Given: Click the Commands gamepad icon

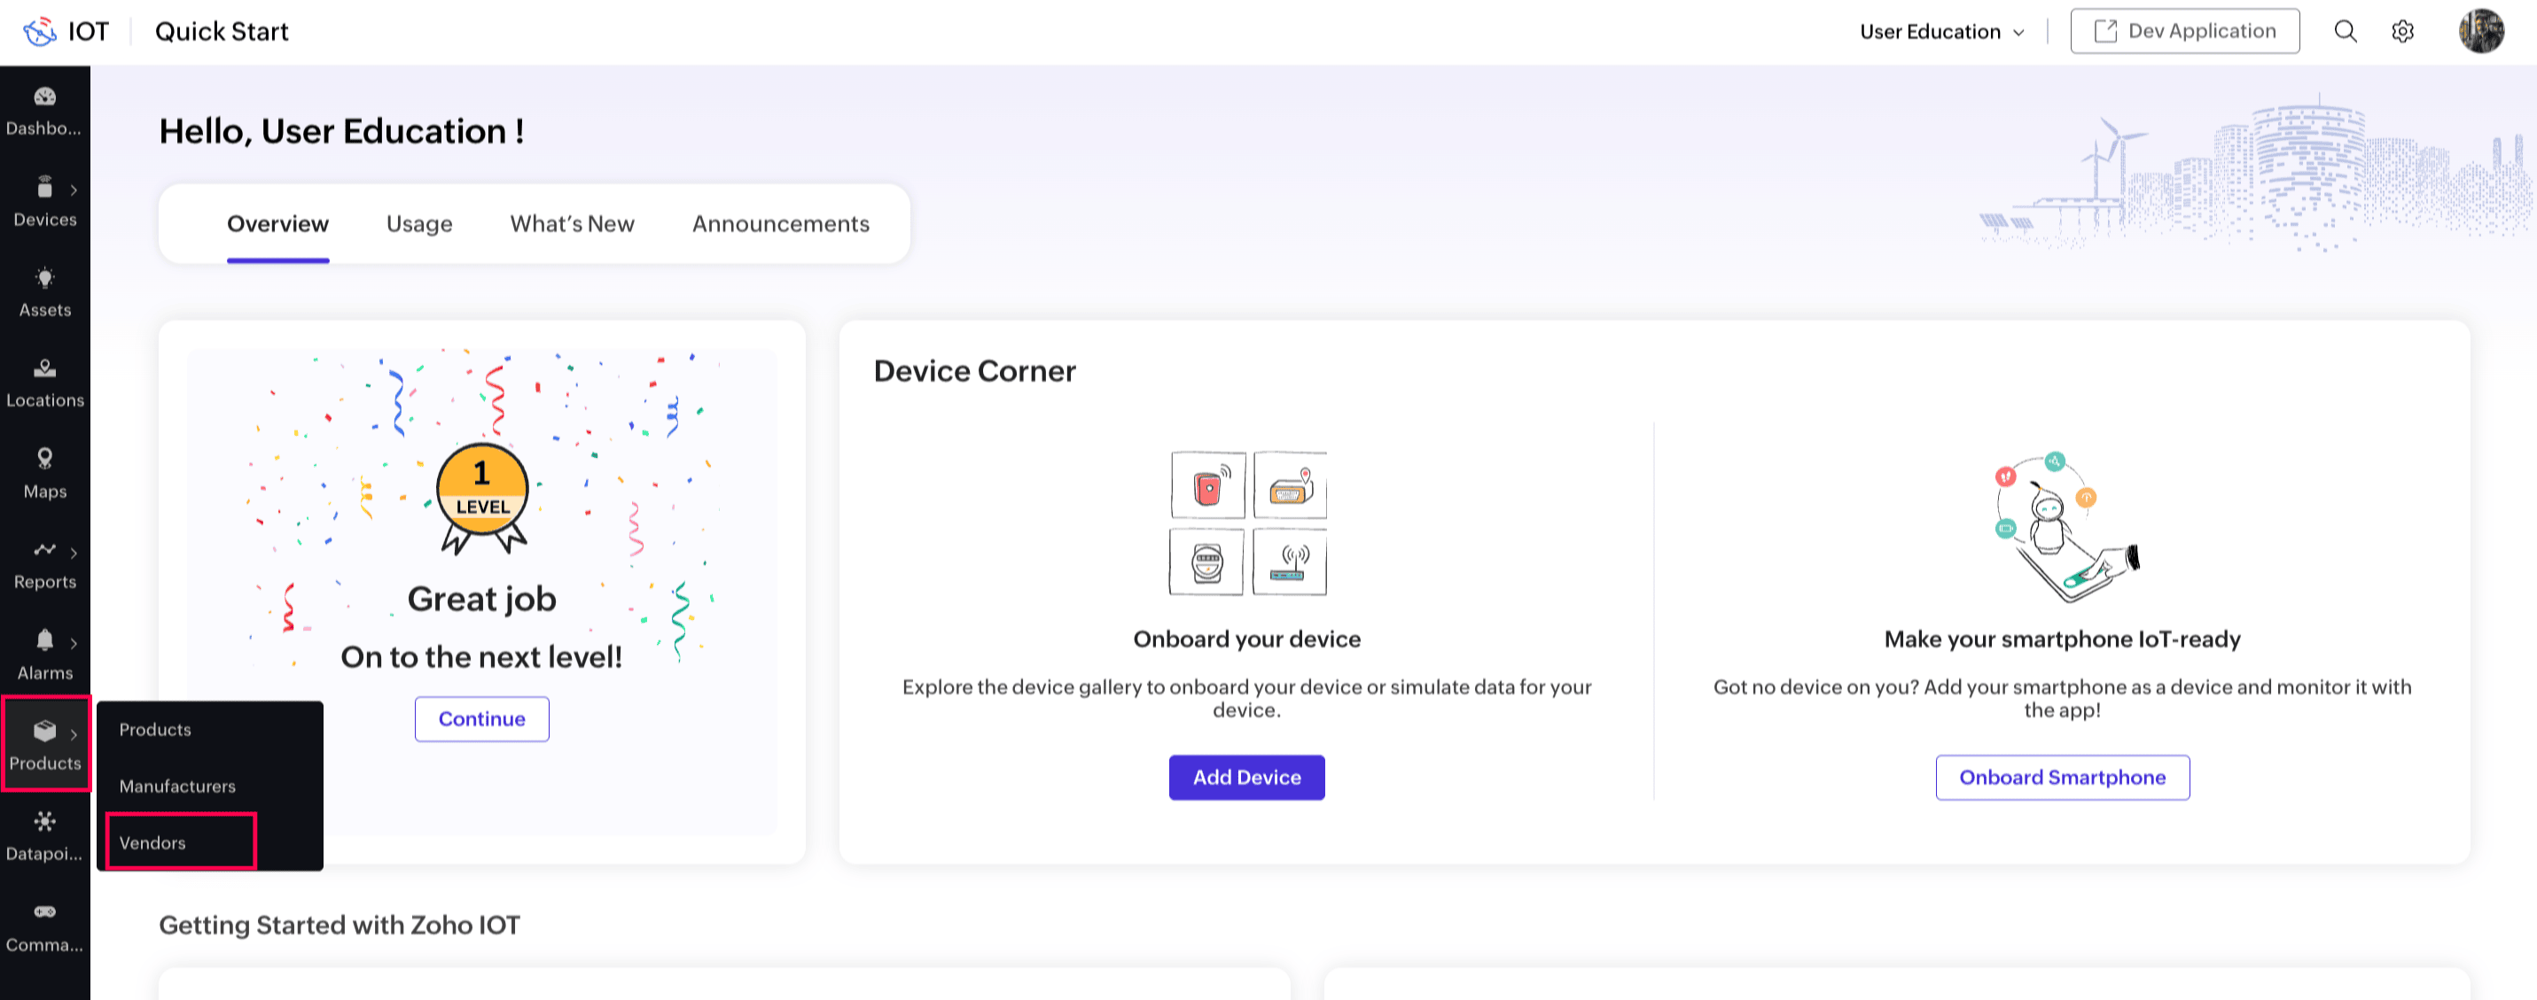Looking at the screenshot, I should (44, 912).
